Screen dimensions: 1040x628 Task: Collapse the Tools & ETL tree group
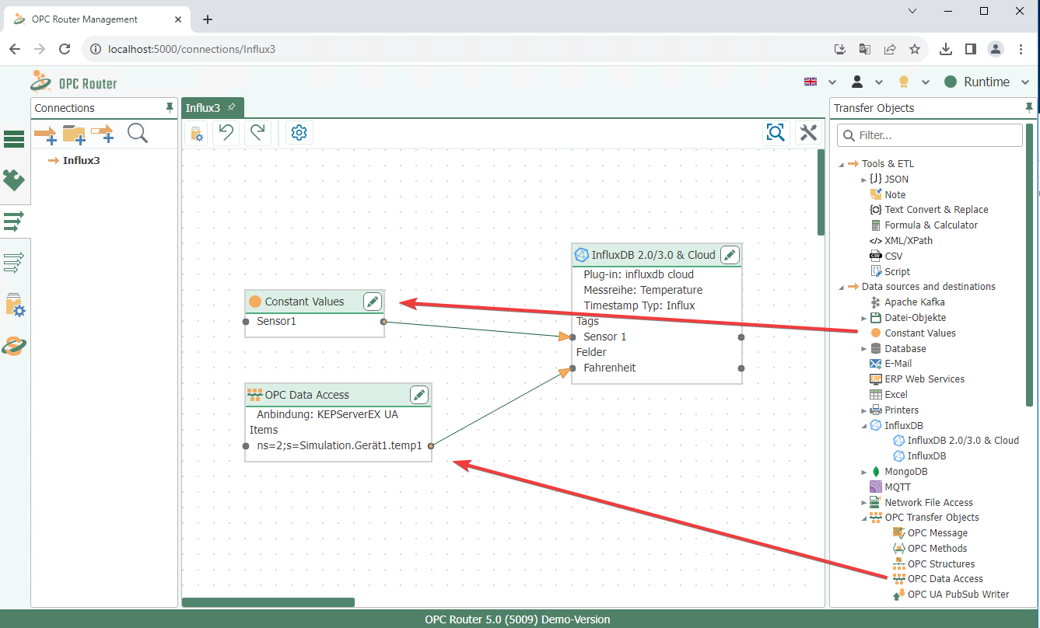tap(841, 164)
